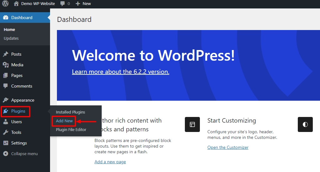Click the Collapse menu arrow icon

coord(6,154)
